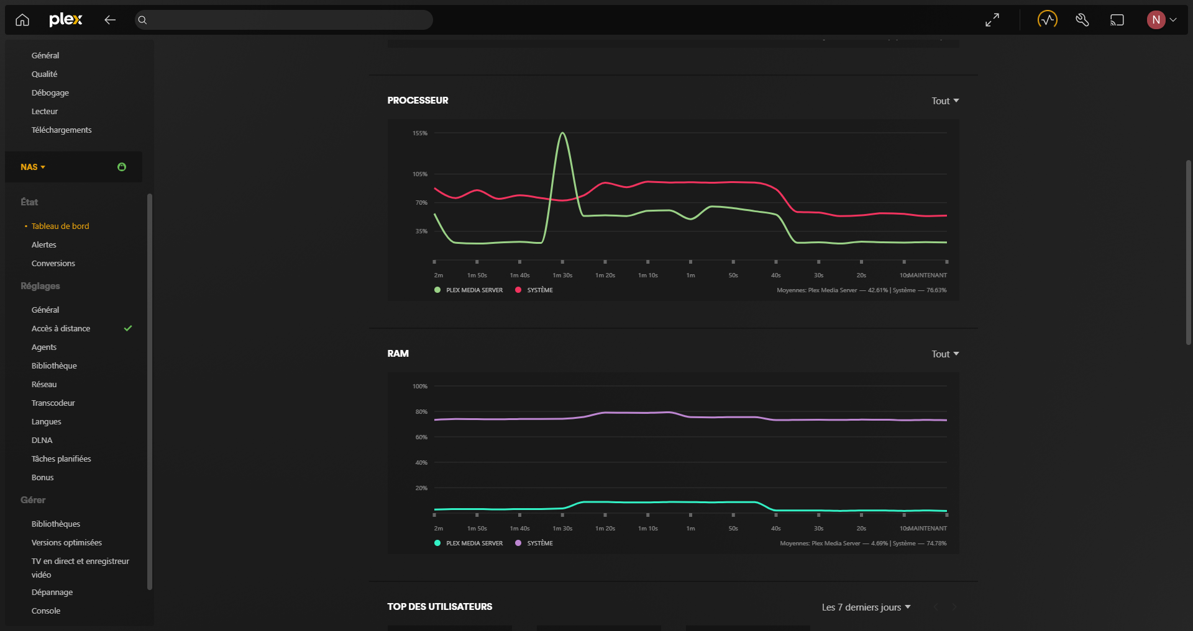Open Alertes in the sidebar
The width and height of the screenshot is (1193, 631).
click(44, 244)
